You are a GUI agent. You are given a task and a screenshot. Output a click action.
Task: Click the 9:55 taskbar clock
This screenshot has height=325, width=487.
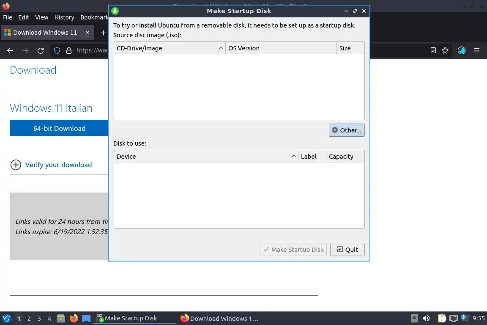coord(479,318)
